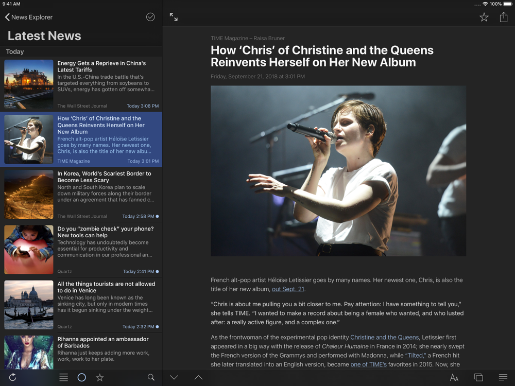Select the 'Chris' of Christine article row

coord(81,139)
